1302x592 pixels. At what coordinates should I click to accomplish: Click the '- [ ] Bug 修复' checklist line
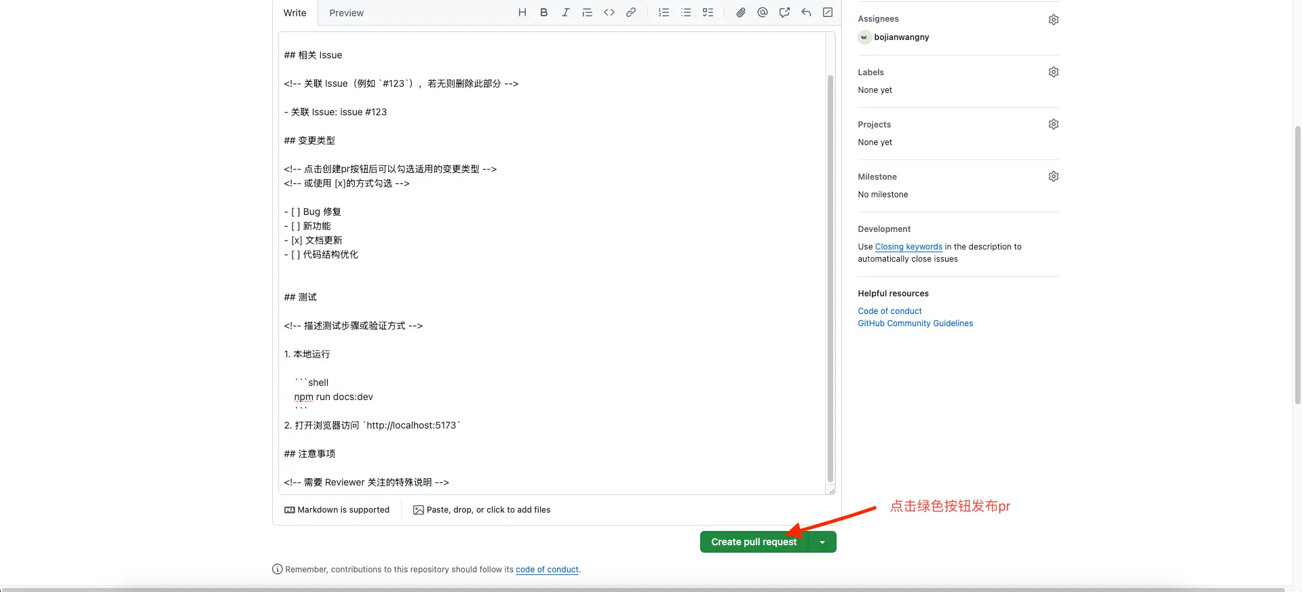click(x=312, y=212)
